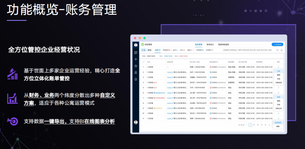Open the money bag icon in sidebar
305x149 pixels.
(x=136, y=72)
